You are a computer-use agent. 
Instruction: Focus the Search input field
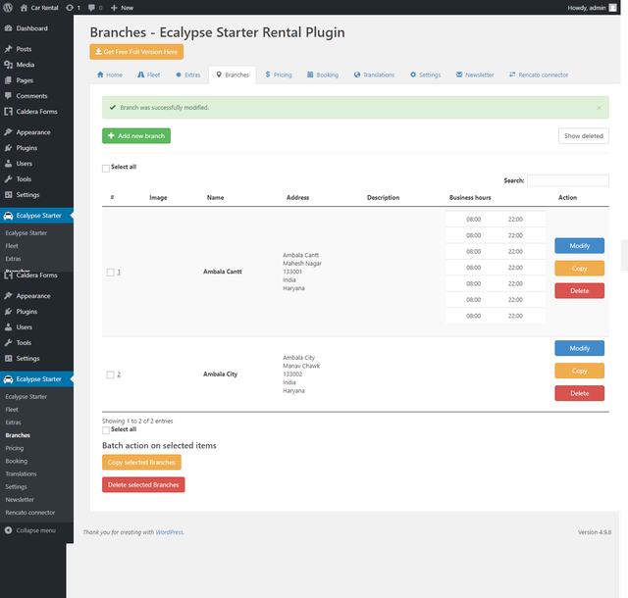click(x=568, y=180)
